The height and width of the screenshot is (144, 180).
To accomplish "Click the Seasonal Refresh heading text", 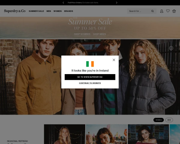I will point(17,141).
